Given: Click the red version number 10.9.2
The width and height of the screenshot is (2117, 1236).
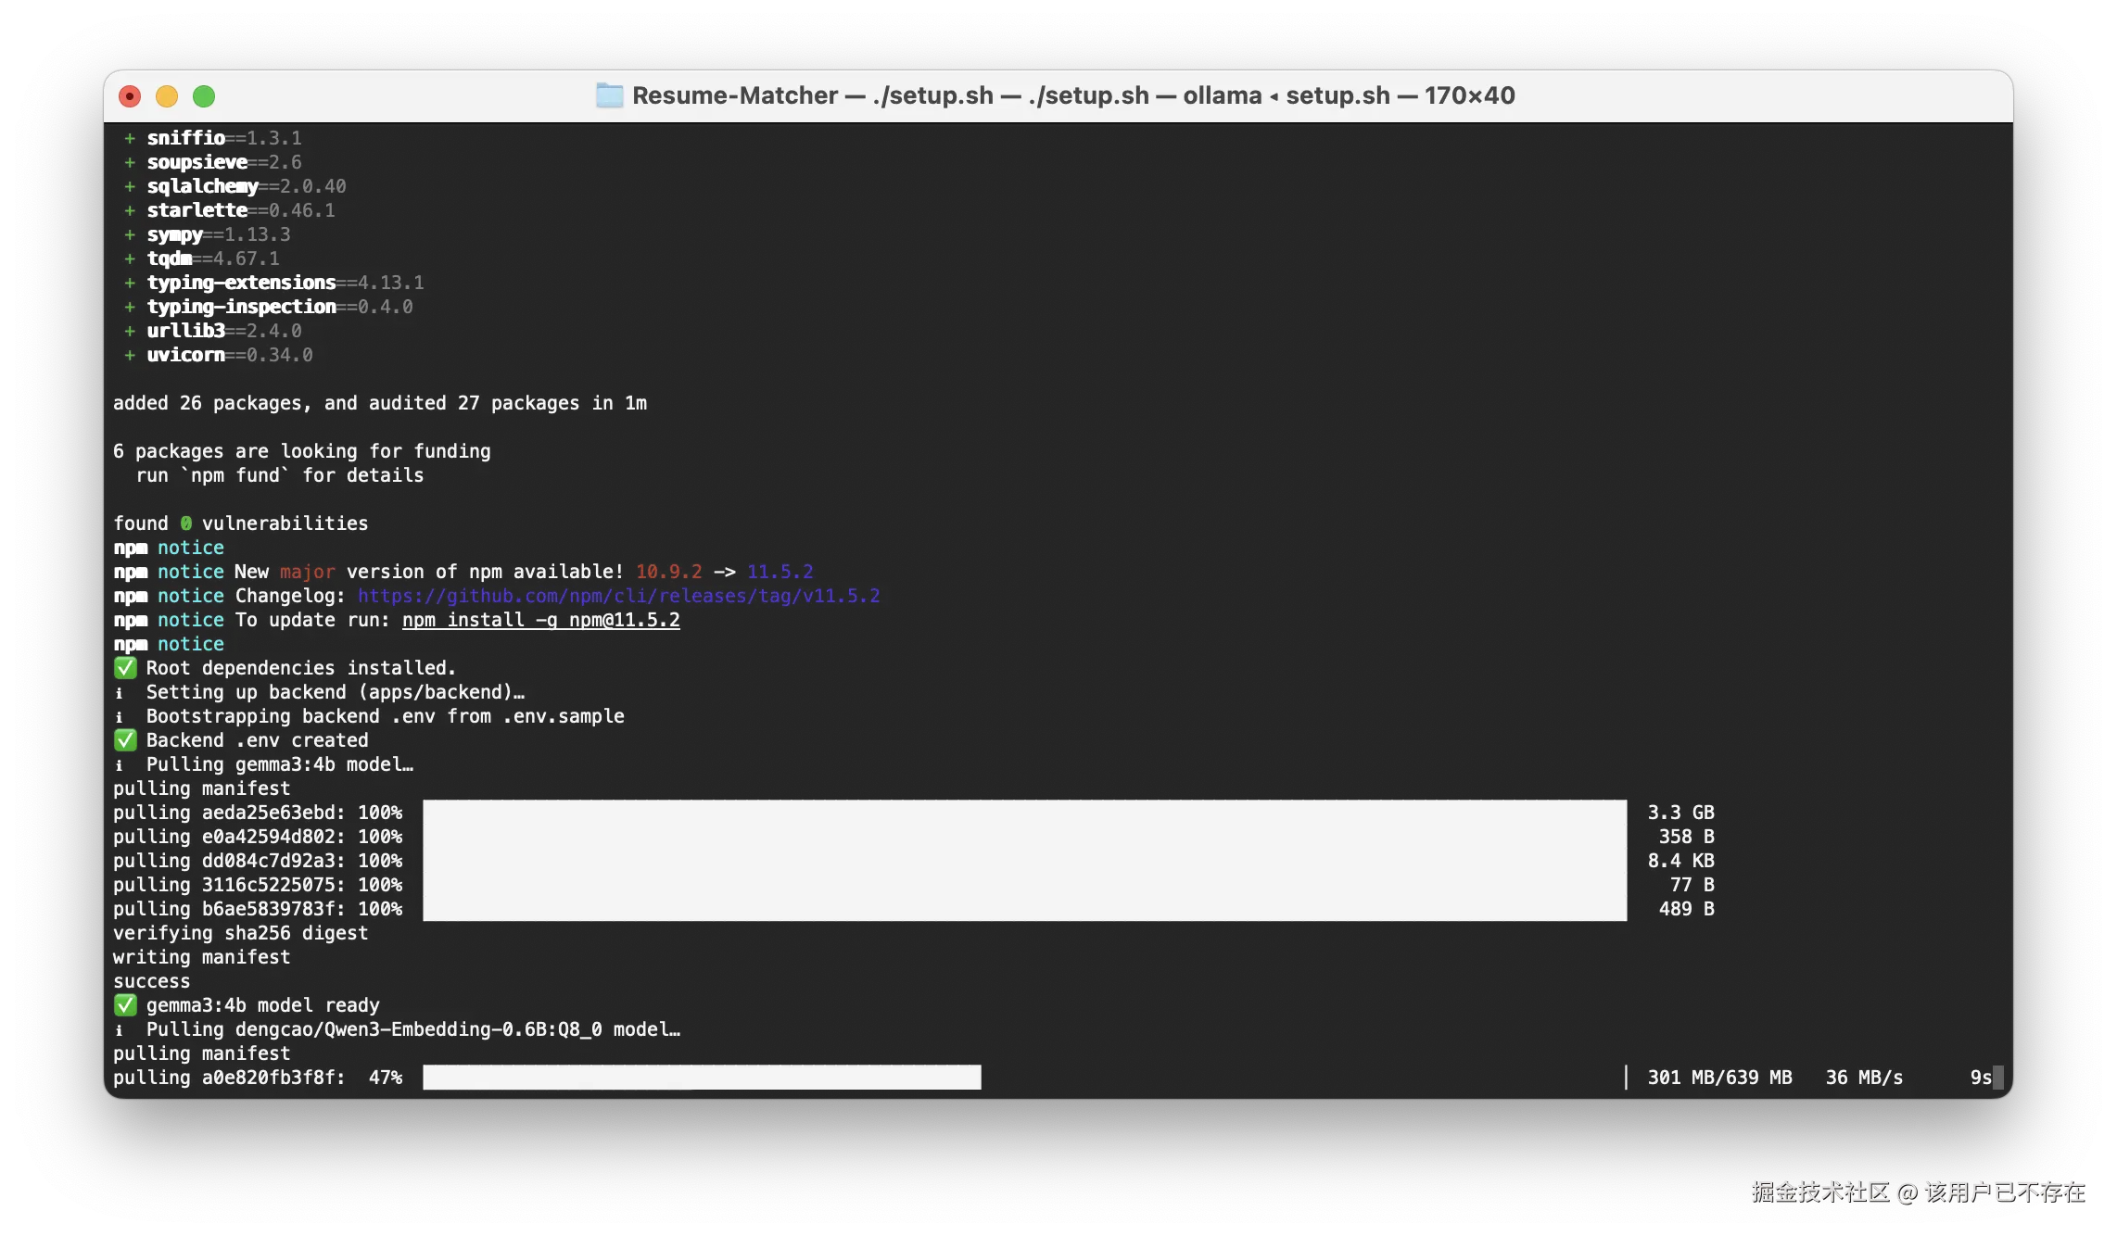Looking at the screenshot, I should coord(668,572).
